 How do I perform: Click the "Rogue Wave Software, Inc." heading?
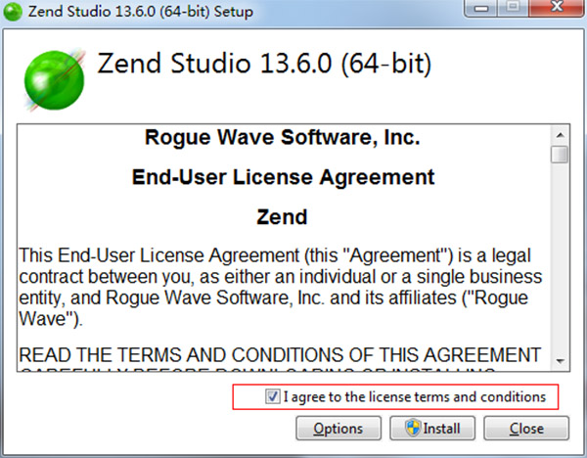(282, 138)
